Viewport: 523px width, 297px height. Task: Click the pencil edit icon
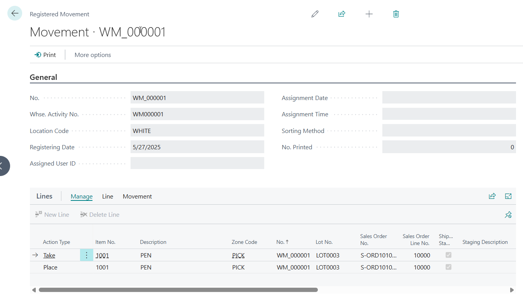click(x=315, y=14)
